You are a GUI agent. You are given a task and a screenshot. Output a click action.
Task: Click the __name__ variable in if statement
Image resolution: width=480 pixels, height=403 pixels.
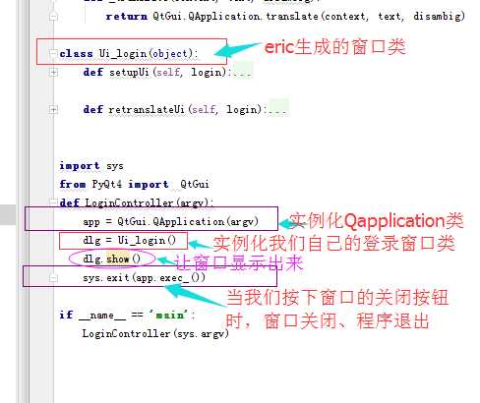tap(102, 316)
